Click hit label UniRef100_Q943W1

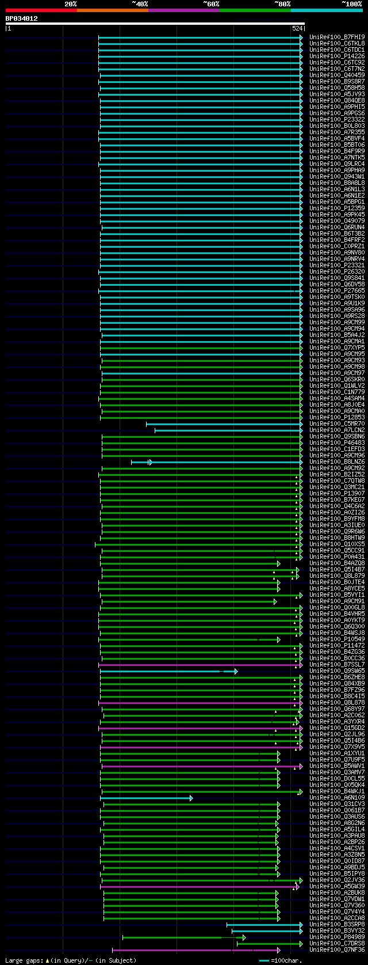[337, 176]
